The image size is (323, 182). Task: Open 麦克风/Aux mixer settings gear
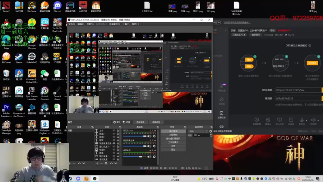(154, 136)
